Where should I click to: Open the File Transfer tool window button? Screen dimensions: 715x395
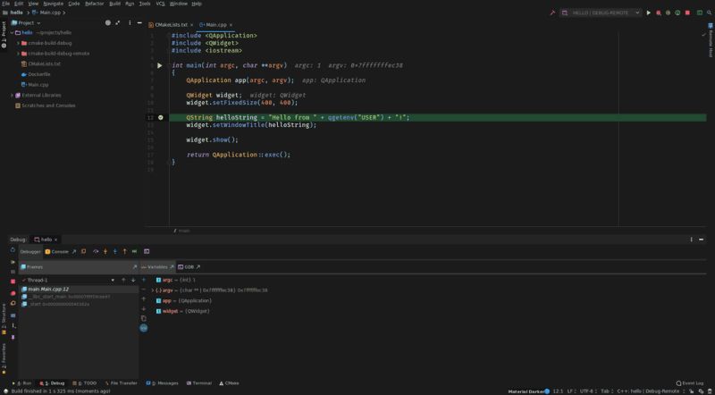click(x=121, y=383)
